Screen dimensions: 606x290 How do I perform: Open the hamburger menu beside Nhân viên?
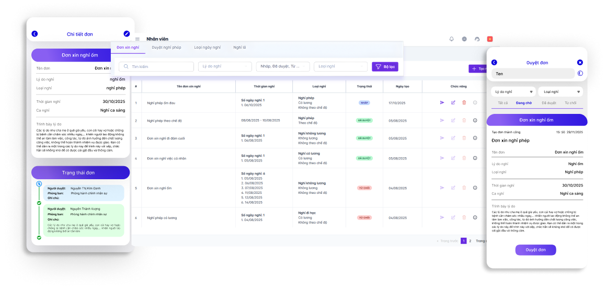point(138,39)
